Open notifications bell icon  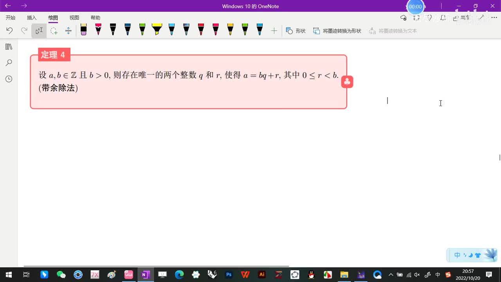pos(443,18)
